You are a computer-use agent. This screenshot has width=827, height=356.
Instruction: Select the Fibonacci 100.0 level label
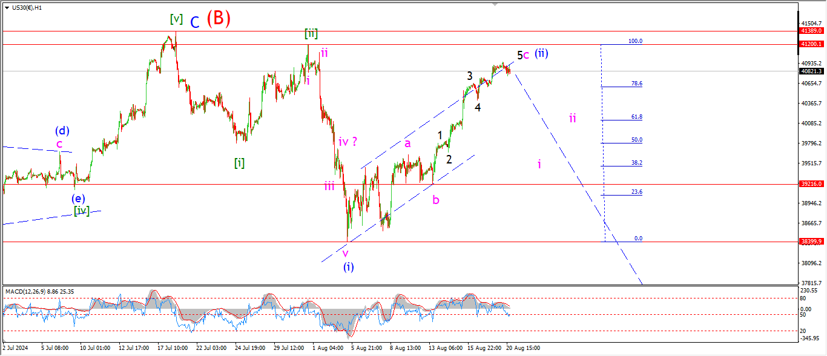635,41
